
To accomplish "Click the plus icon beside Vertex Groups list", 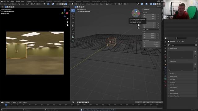I will click(x=195, y=51).
